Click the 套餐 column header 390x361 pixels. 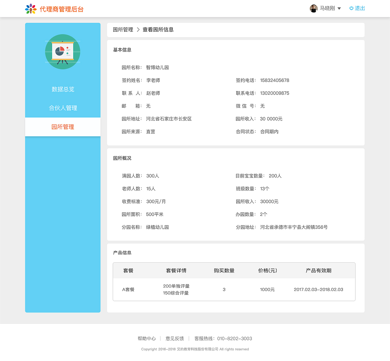pos(128,271)
